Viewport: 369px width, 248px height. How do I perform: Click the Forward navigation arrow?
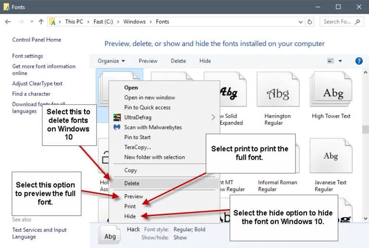21,22
